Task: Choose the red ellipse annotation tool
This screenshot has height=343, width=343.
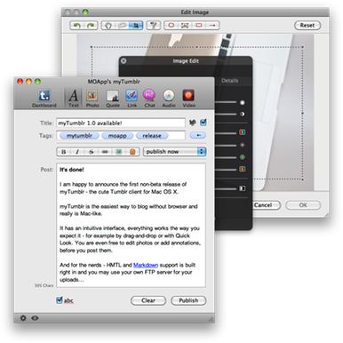Action: tap(171, 25)
